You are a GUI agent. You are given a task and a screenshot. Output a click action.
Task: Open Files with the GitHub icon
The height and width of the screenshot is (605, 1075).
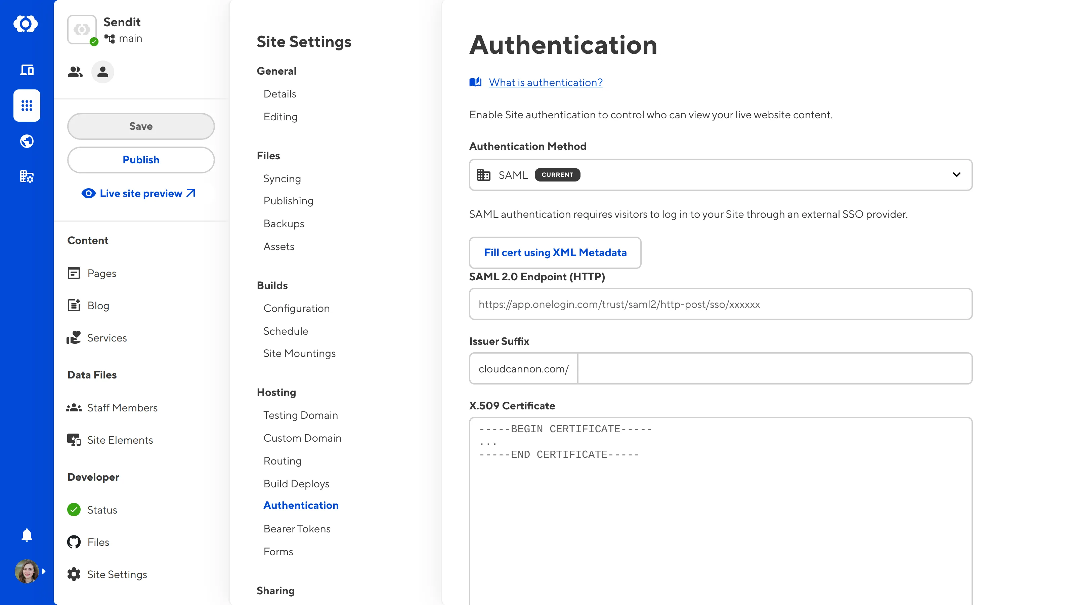point(98,542)
